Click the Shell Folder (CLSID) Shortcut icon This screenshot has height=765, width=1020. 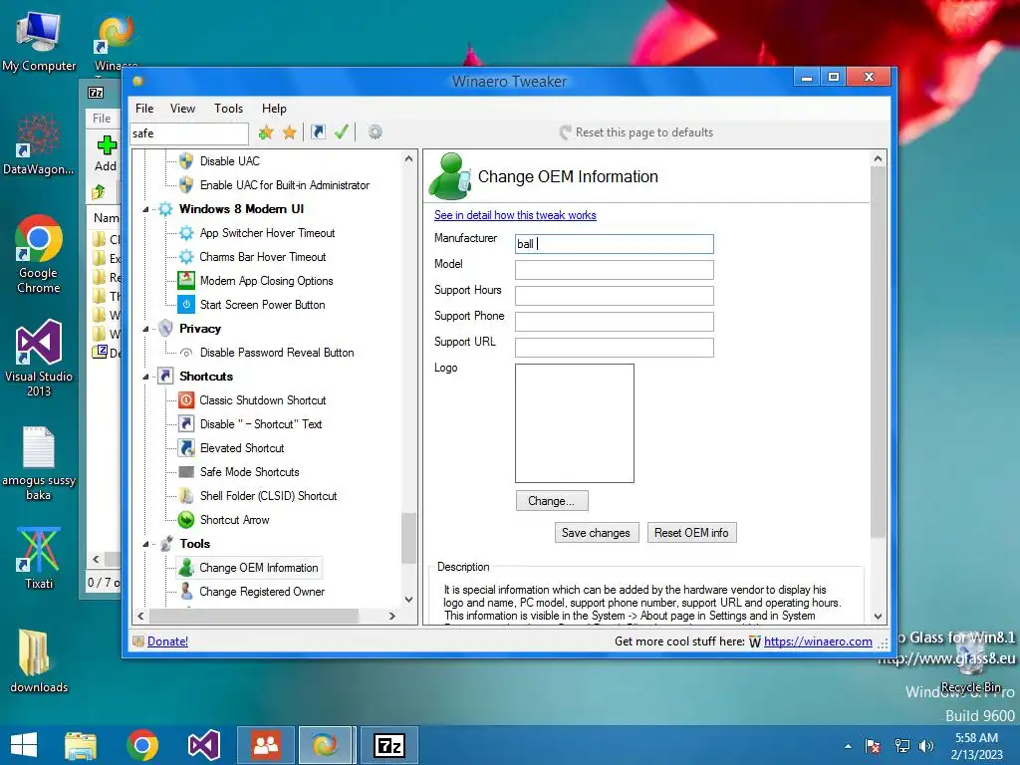186,496
